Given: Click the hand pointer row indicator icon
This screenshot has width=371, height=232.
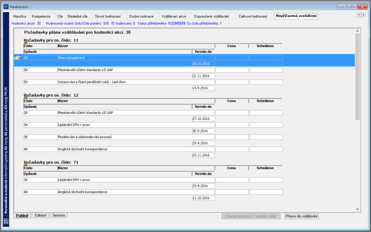Looking at the screenshot, I should coord(18,57).
